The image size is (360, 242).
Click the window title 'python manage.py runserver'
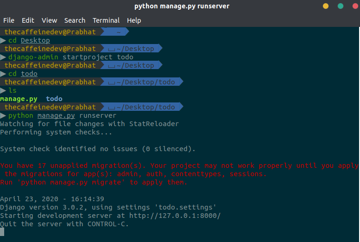pos(182,6)
